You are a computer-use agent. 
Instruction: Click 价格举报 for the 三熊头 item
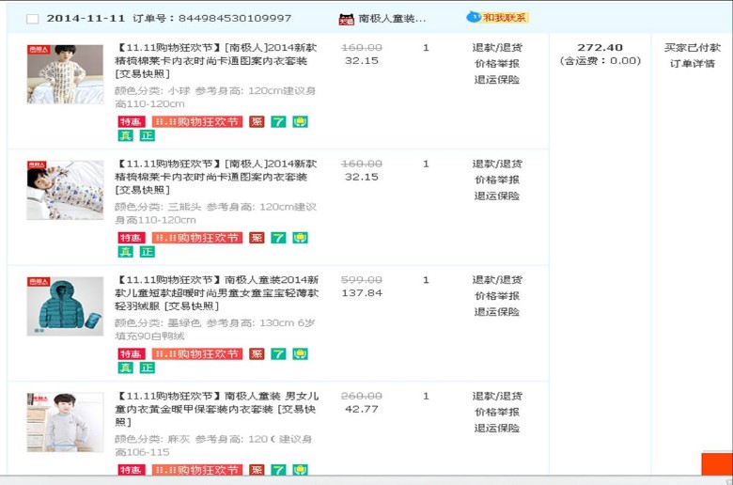[x=497, y=180]
